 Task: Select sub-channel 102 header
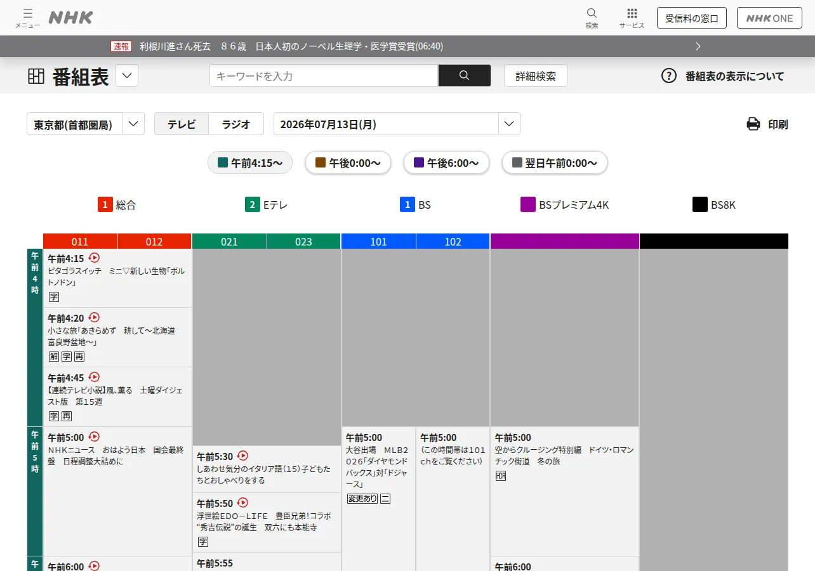click(x=453, y=241)
